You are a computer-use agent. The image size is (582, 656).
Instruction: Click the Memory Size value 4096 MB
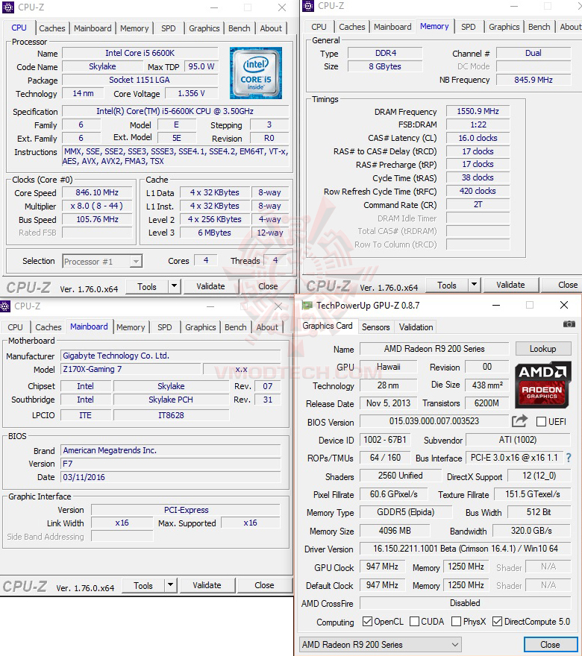pyautogui.click(x=395, y=531)
